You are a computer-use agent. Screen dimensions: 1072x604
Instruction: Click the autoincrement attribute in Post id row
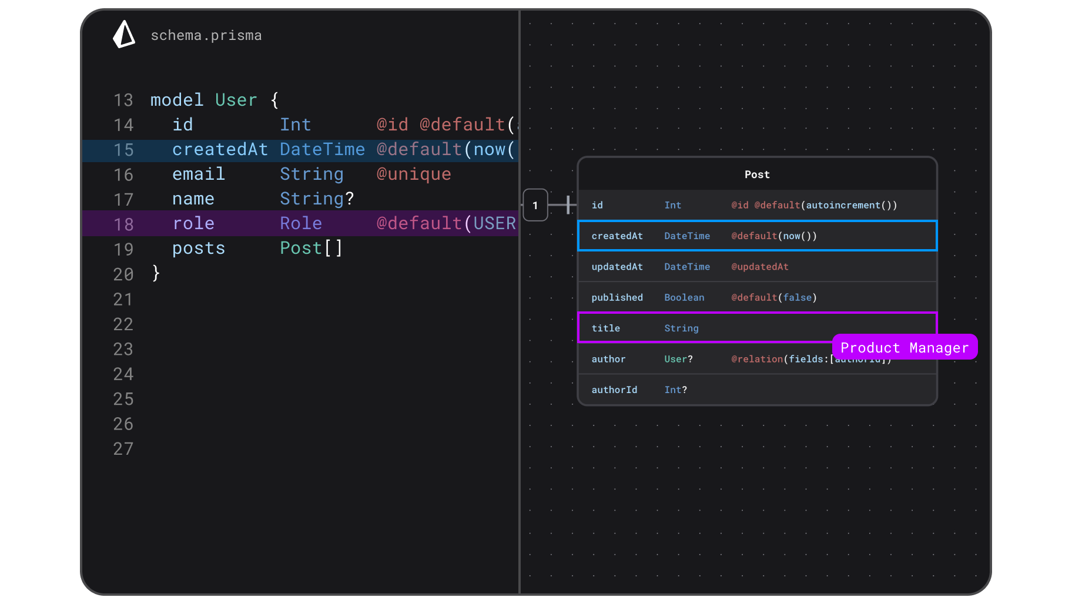coord(852,205)
